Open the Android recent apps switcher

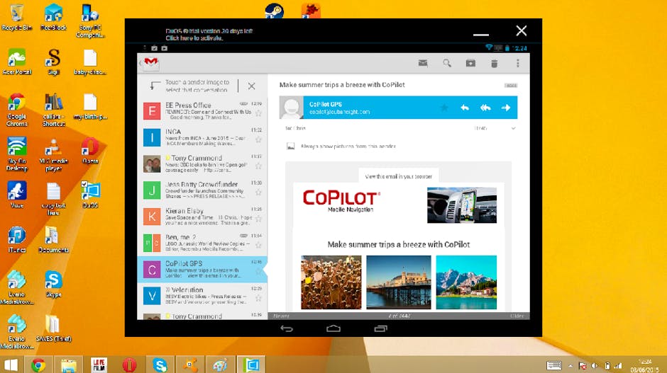[380, 328]
